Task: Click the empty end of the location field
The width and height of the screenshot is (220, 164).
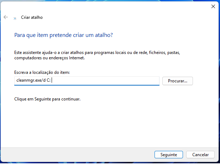Action: (105, 81)
